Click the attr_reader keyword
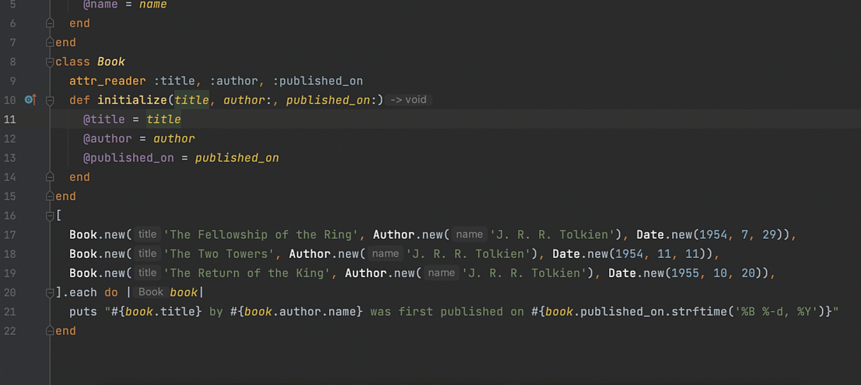Image resolution: width=861 pixels, height=385 pixels. coord(107,81)
